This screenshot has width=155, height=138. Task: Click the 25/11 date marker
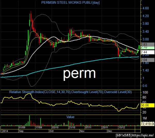point(105,127)
